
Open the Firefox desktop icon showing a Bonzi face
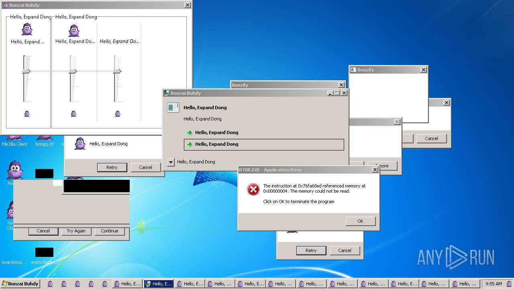tap(15, 173)
